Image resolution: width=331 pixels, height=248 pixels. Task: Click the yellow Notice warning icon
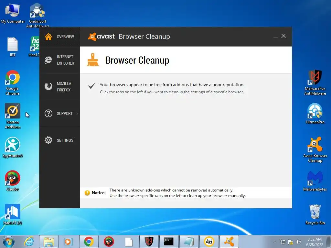tap(87, 193)
